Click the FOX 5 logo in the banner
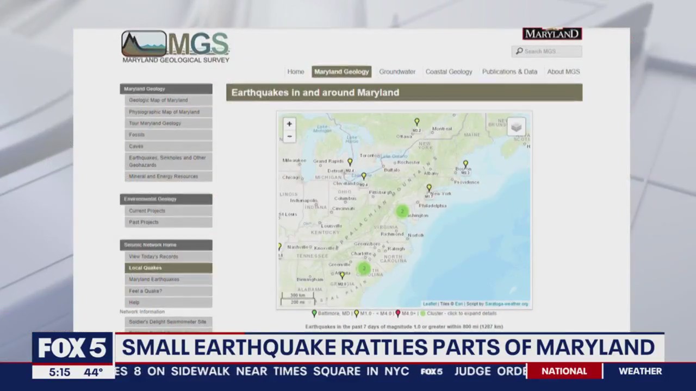This screenshot has width=696, height=391. coord(72,349)
